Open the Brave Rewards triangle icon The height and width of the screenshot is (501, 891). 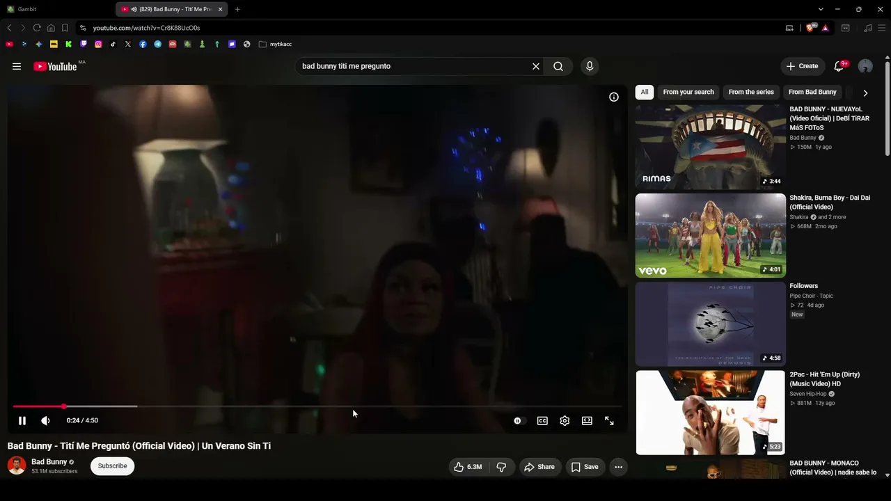[x=825, y=28]
